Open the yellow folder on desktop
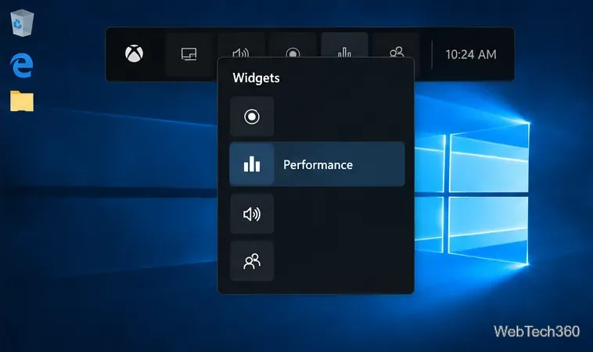Screen dimensions: 593x352 pos(22,101)
